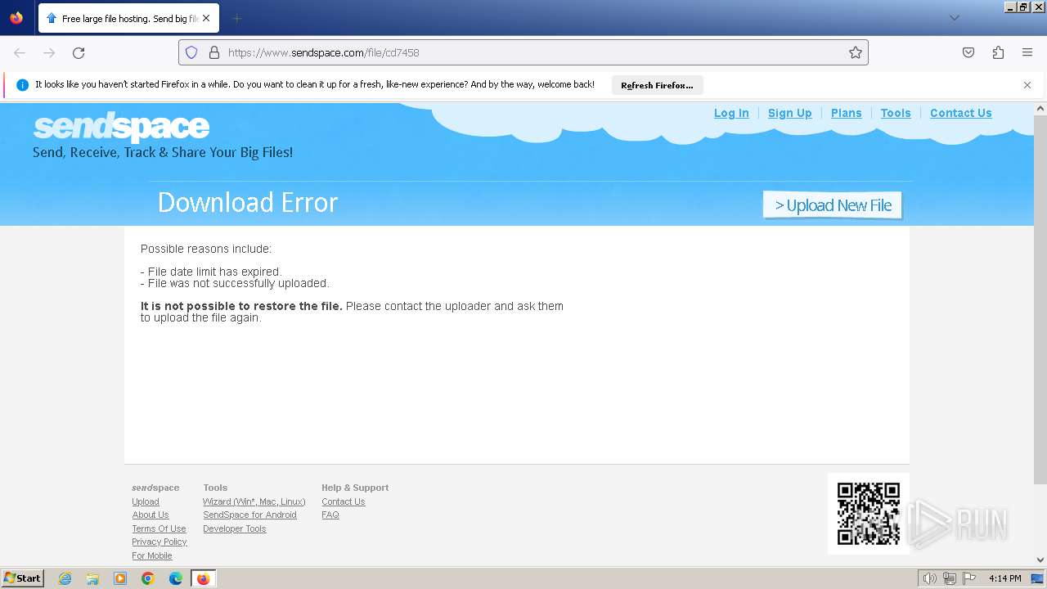Open the About Us footer link
Viewport: 1047px width, 589px height.
tap(151, 515)
